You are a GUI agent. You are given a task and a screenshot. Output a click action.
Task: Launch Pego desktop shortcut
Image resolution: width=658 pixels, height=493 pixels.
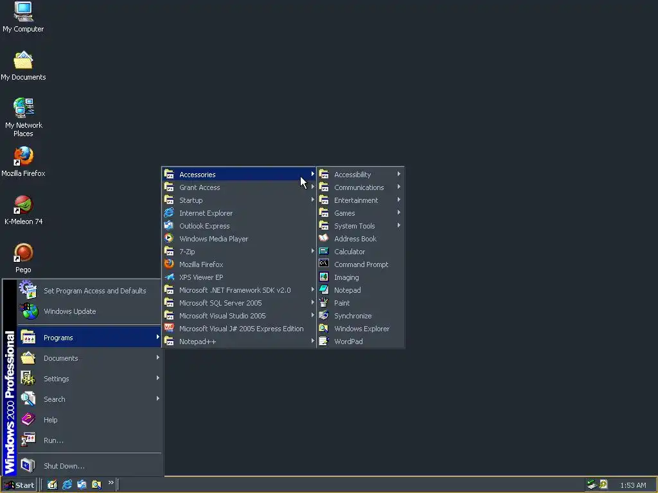[x=23, y=258]
